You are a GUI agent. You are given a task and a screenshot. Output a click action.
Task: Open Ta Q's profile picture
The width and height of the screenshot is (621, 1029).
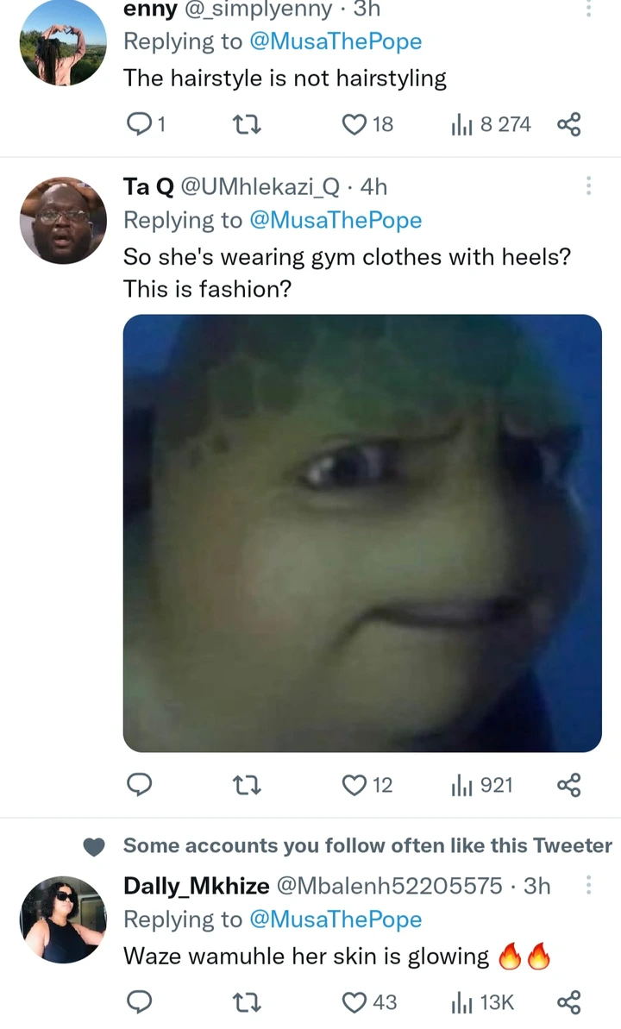coord(63,221)
